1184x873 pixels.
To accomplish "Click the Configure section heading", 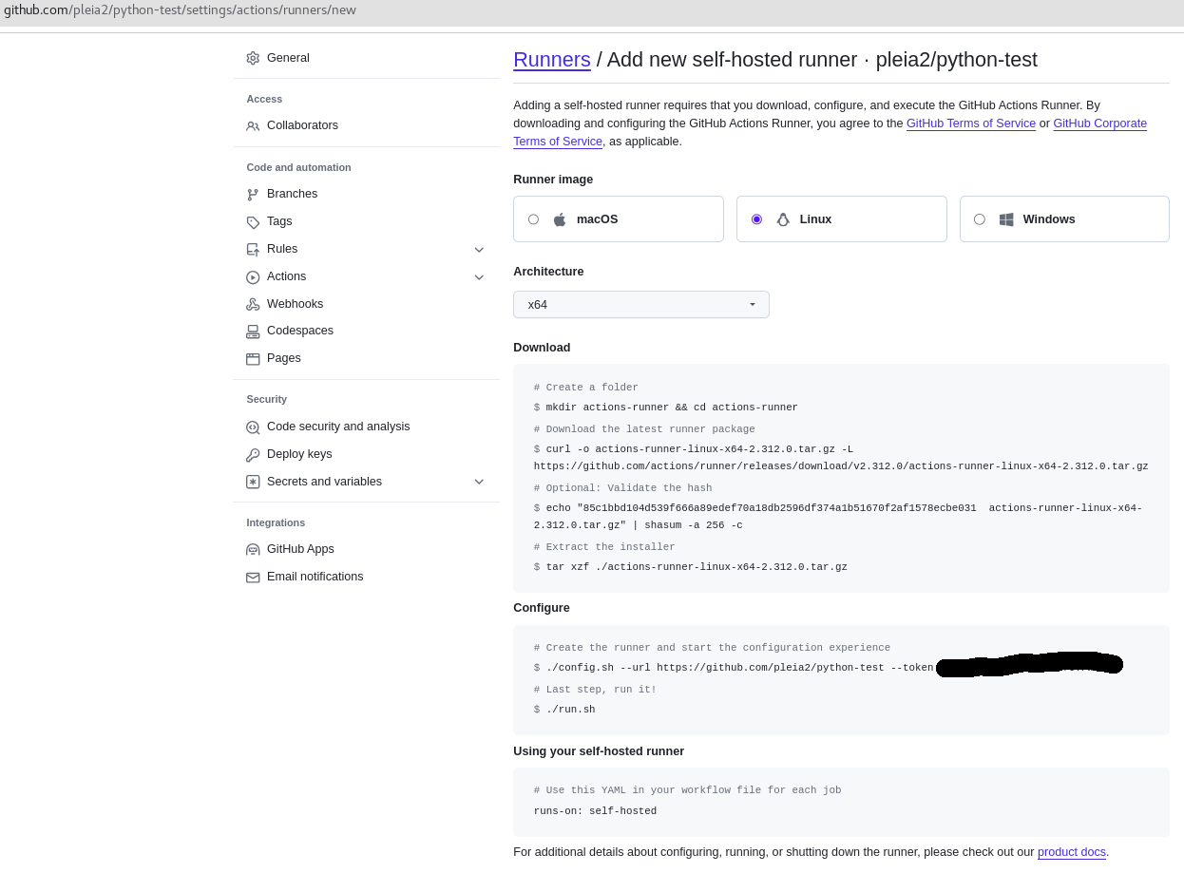I will point(542,608).
